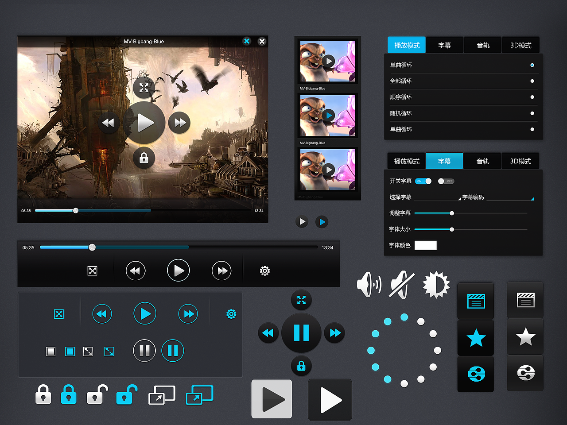Screen dimensions: 567x425
Task: Turn on the gray OFF subtitle switch
Action: tap(446, 181)
